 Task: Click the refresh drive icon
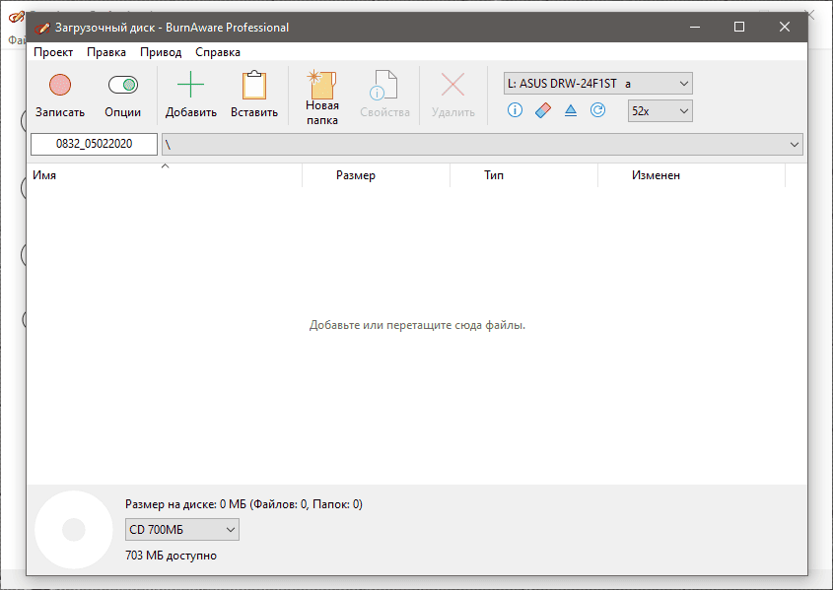(x=597, y=110)
